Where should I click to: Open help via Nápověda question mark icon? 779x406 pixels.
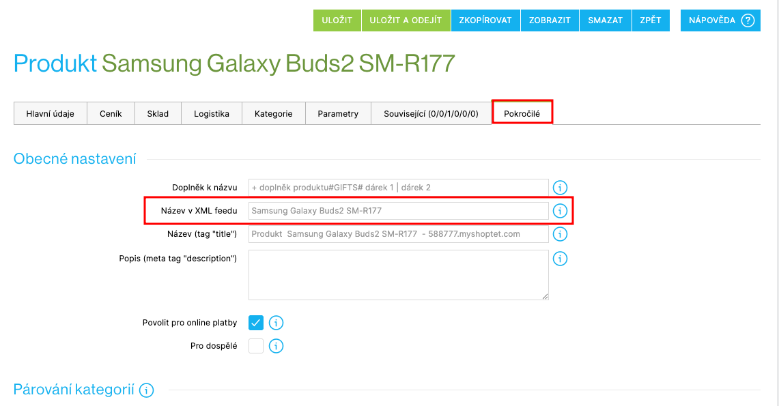[748, 20]
